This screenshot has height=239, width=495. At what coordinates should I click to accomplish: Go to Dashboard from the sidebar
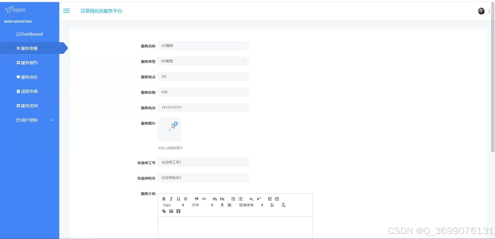pos(30,34)
